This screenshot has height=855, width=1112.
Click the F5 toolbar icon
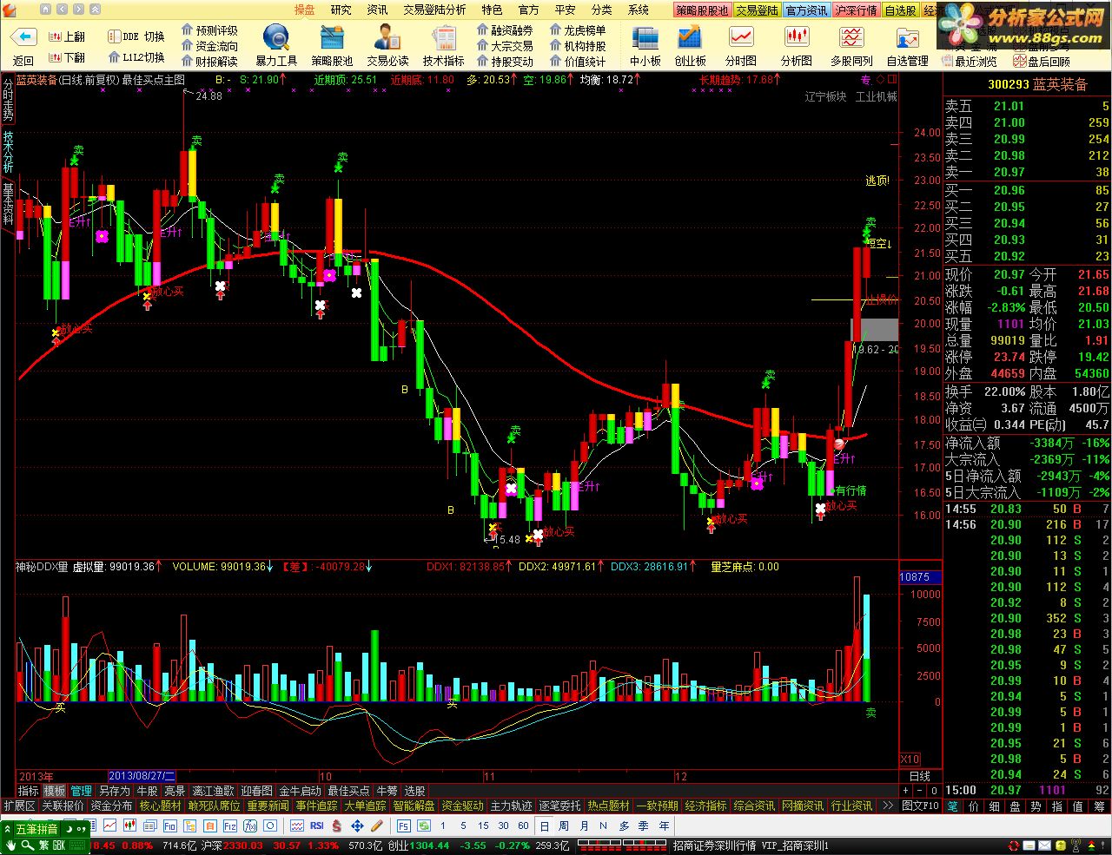pos(404,825)
